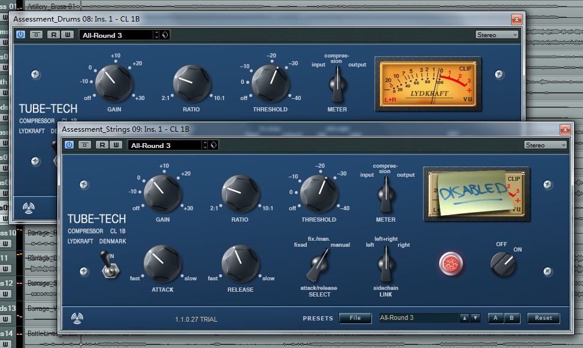
Task: Enable Read automation (R) in the Strings window
Action: coord(102,145)
